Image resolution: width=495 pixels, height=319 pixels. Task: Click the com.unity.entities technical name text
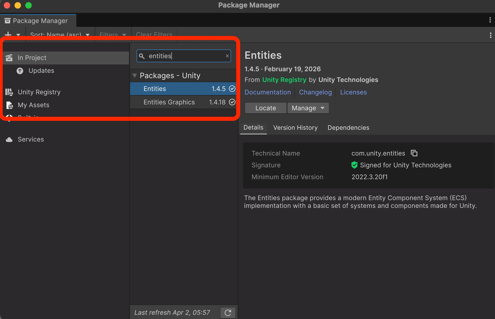[378, 153]
